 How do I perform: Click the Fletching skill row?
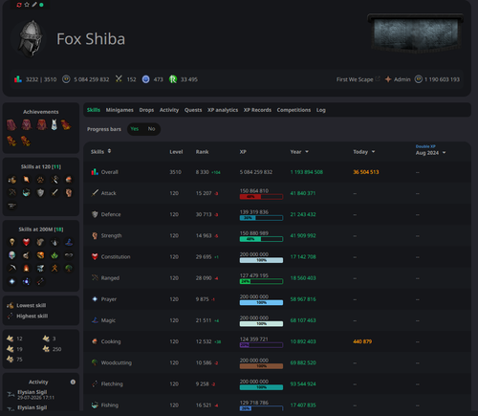pyautogui.click(x=277, y=383)
